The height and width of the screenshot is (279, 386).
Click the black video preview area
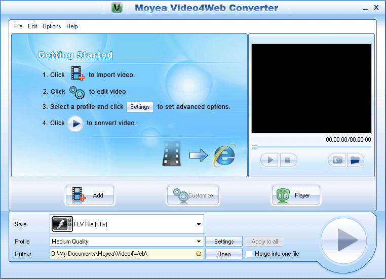click(x=311, y=89)
